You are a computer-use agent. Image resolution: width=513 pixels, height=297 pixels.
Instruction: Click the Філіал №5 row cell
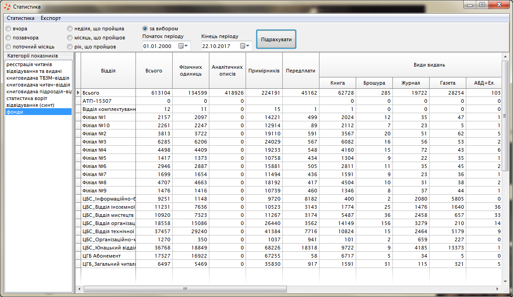click(108, 158)
